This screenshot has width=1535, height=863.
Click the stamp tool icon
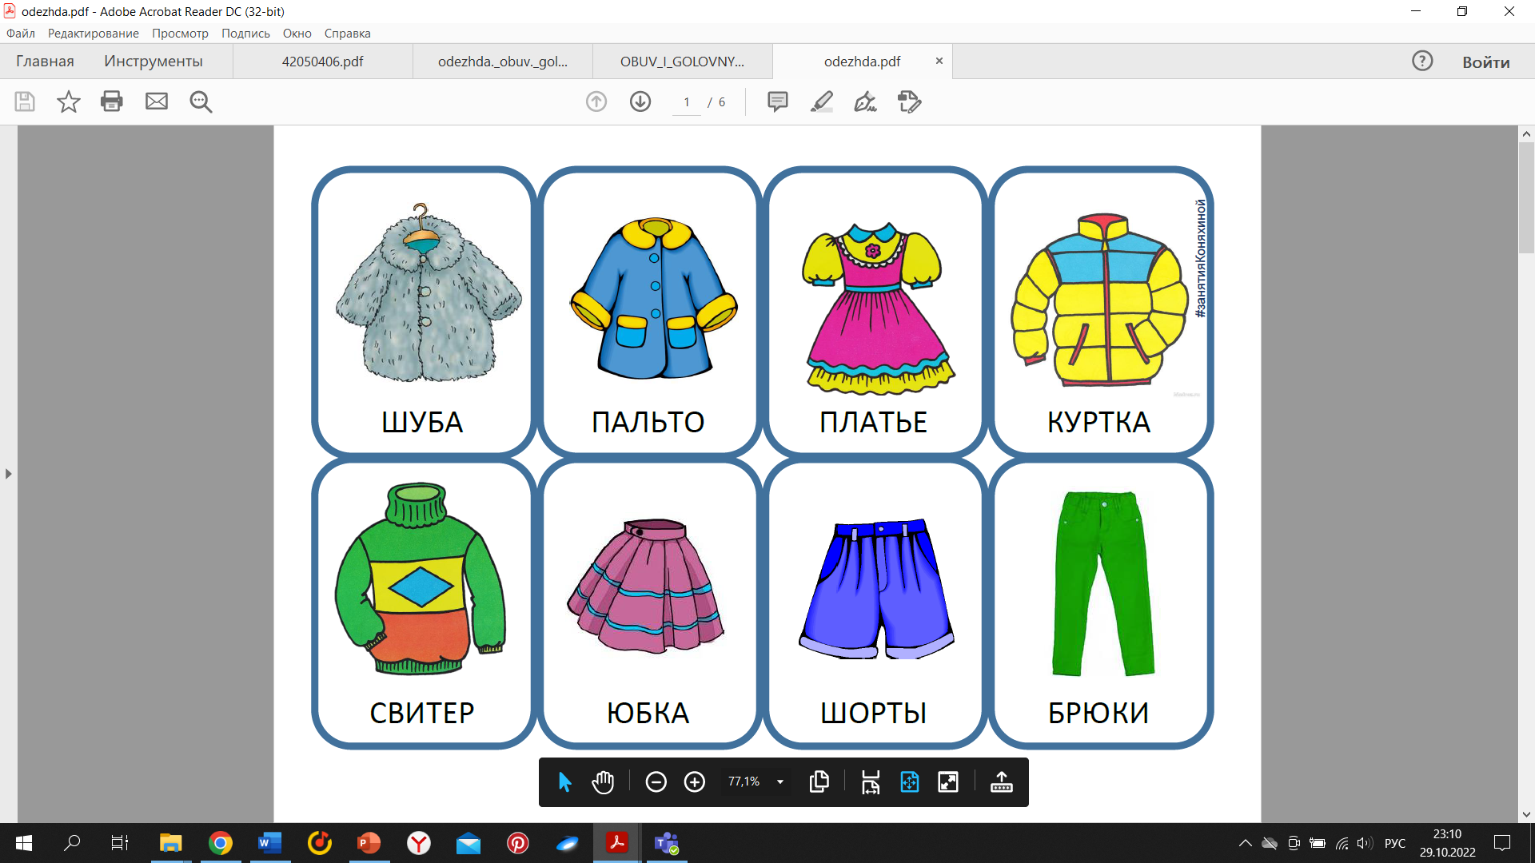coord(910,101)
